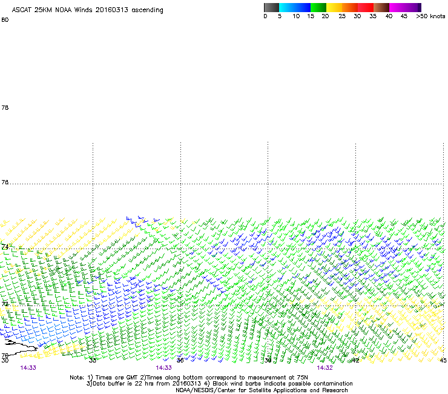Click the "40" label under the color legend
448x394 pixels.
click(x=389, y=16)
